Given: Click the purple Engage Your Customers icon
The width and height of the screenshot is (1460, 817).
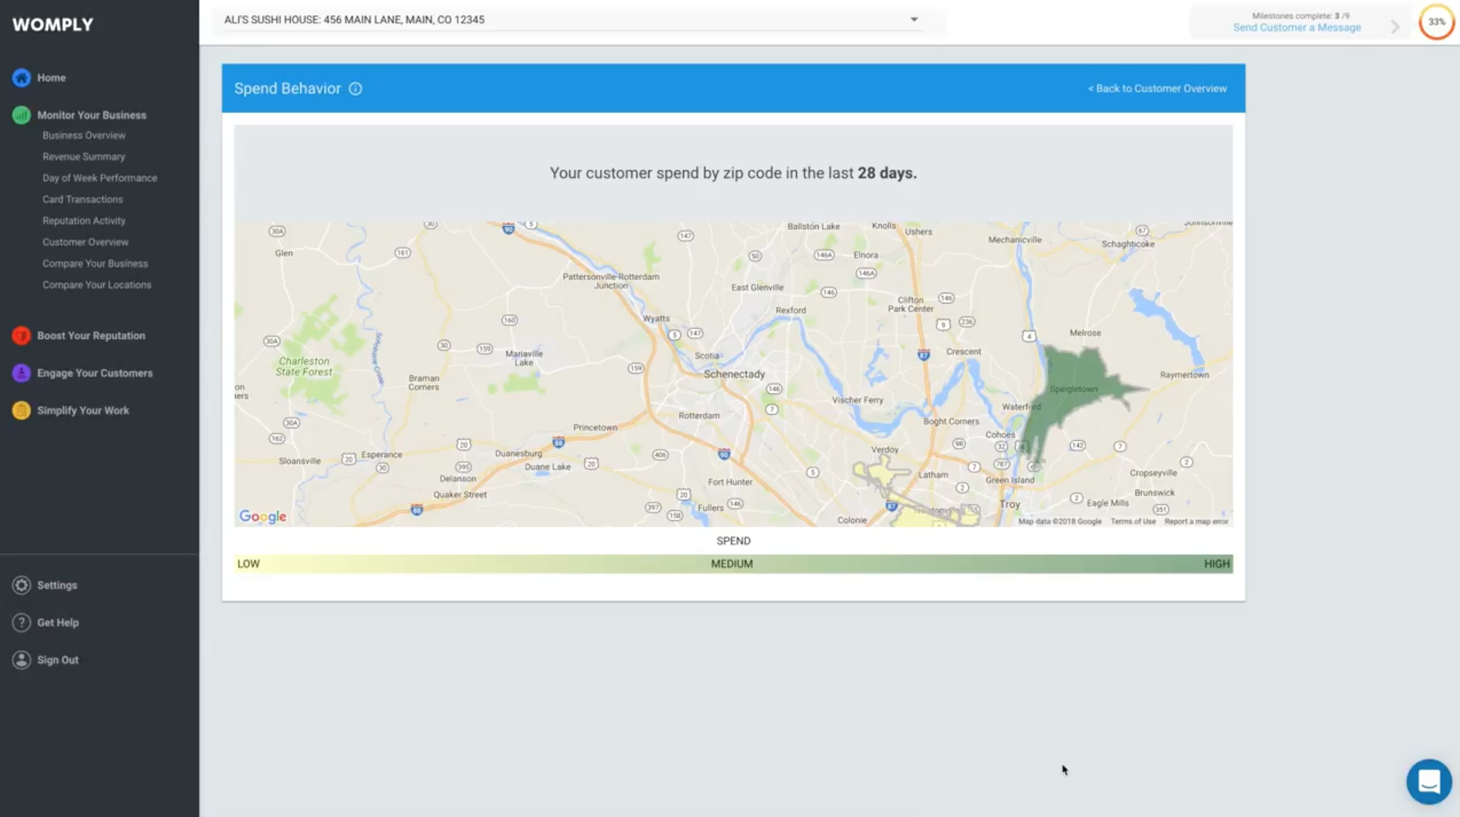Looking at the screenshot, I should [21, 373].
